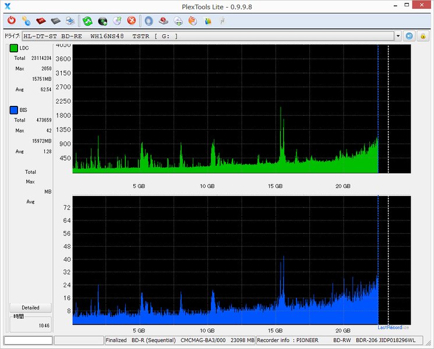Click the green LDC color swatch
Screen dimensions: 434x349
click(14, 48)
